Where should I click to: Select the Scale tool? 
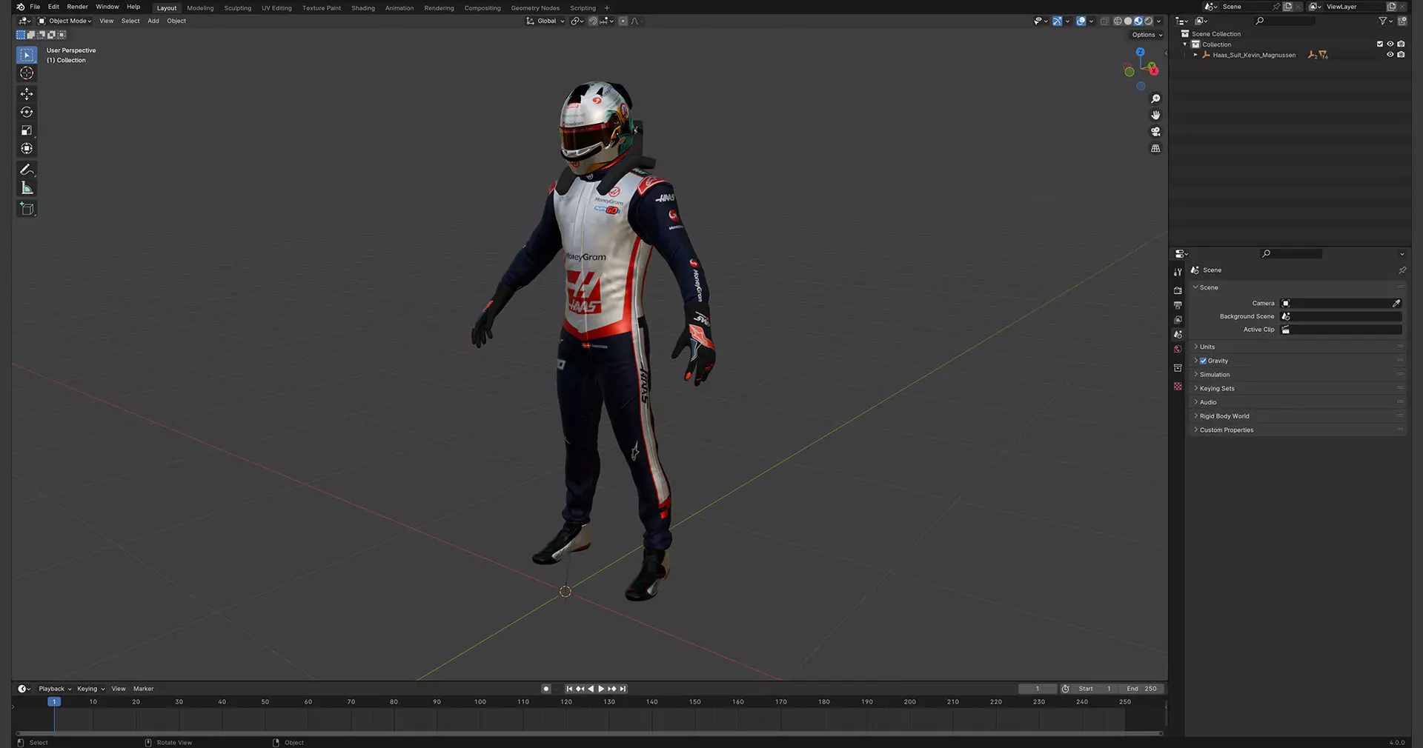(x=27, y=130)
